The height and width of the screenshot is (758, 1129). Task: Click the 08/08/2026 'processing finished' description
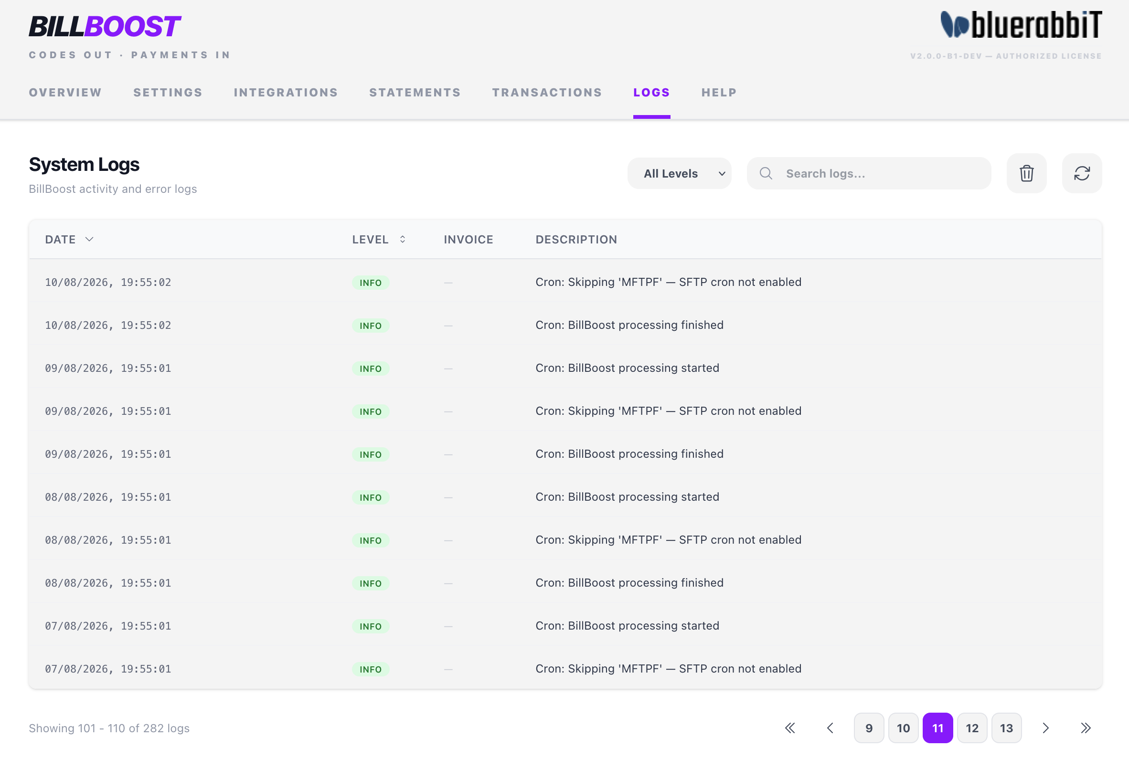point(629,582)
